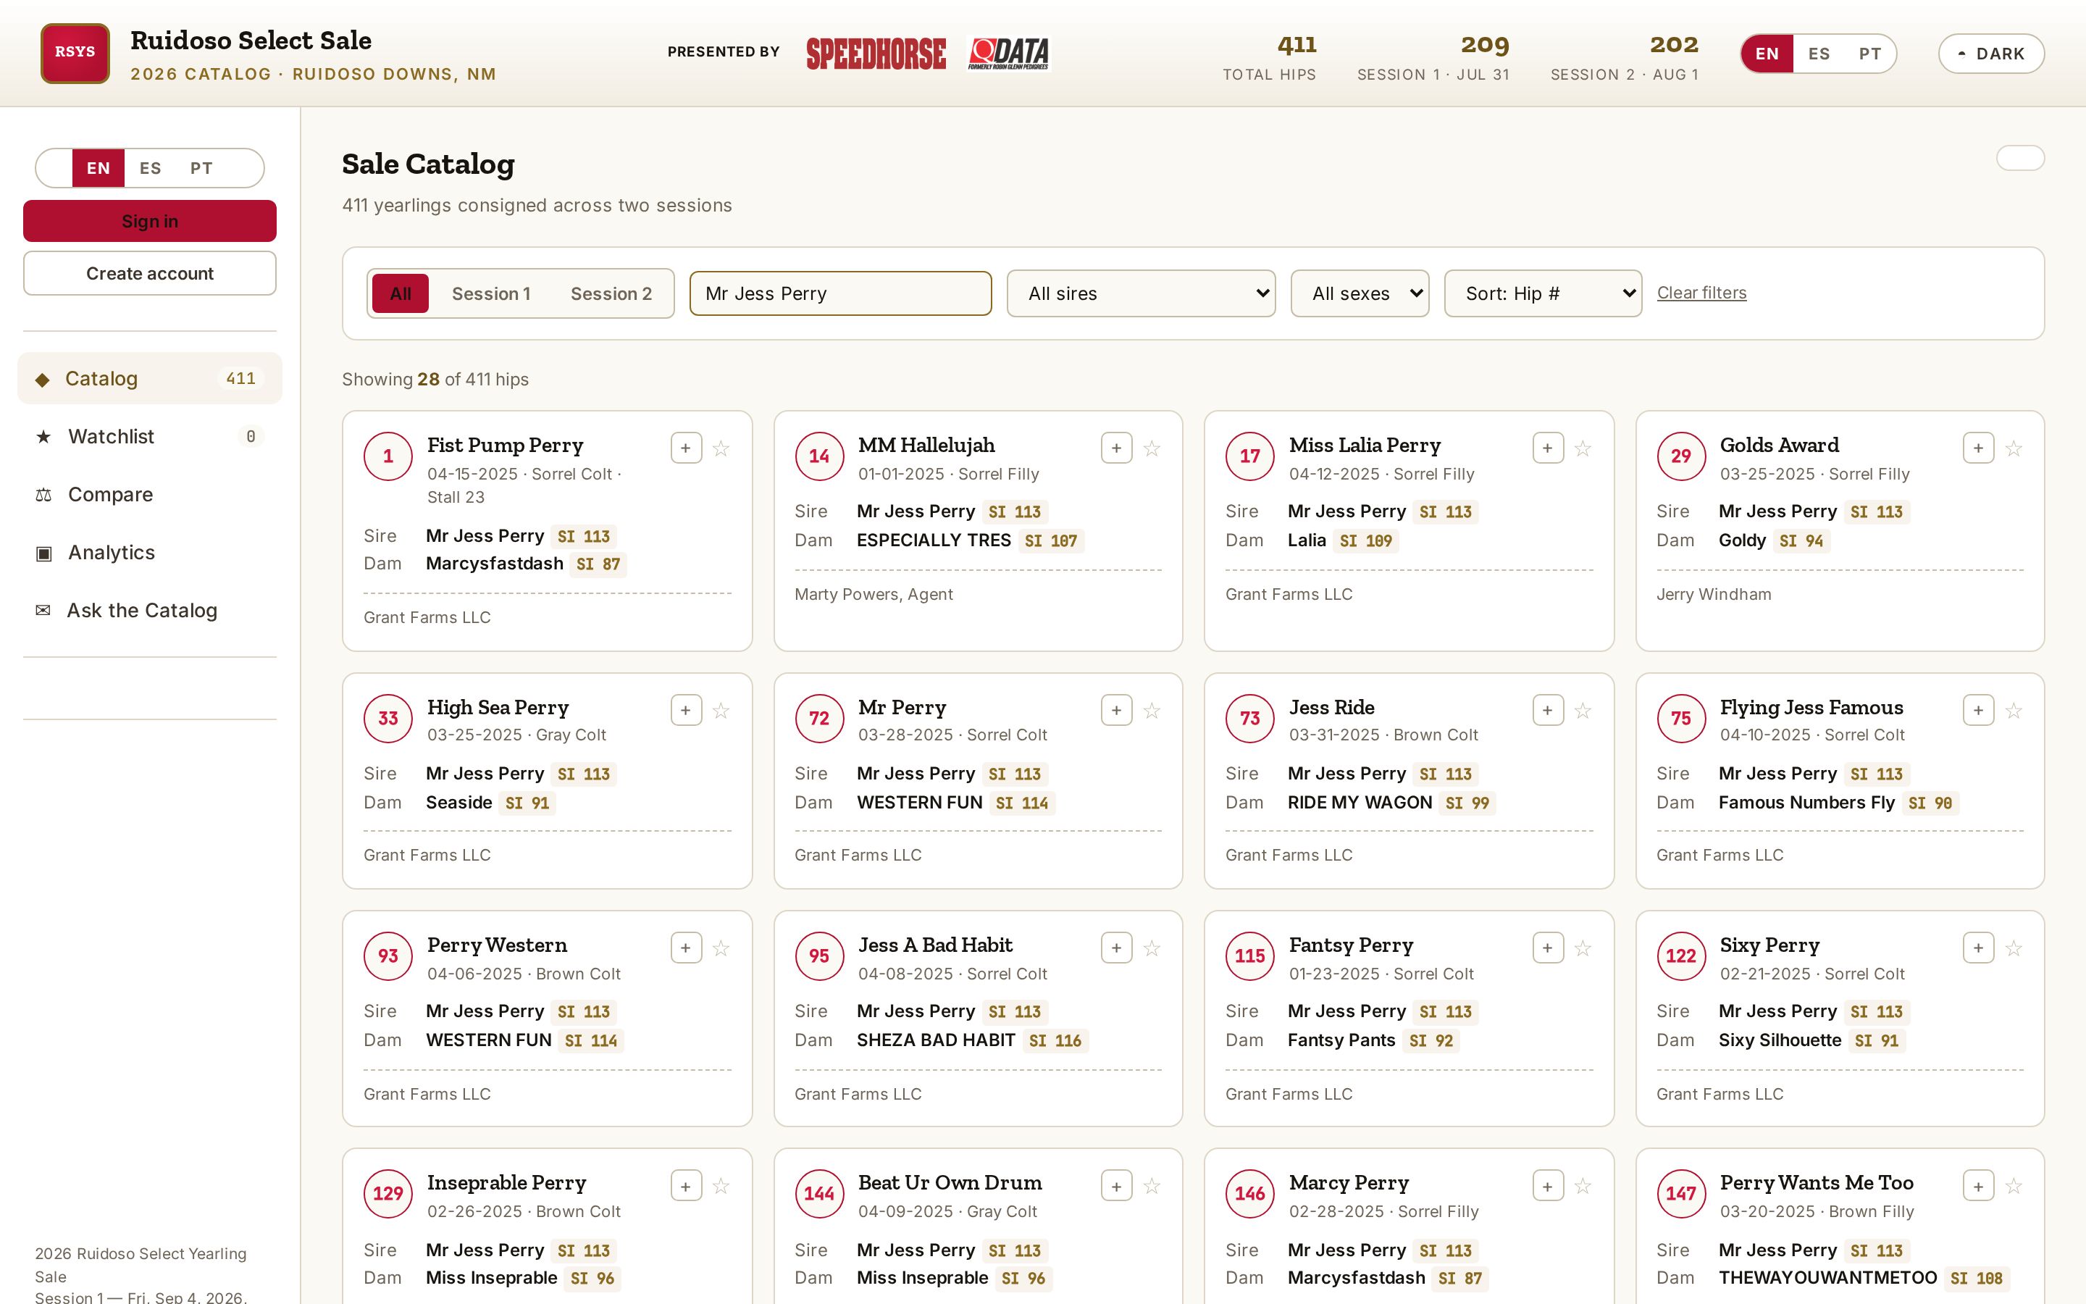Select sidebar PT language option
This screenshot has width=2086, height=1304.
coord(201,168)
